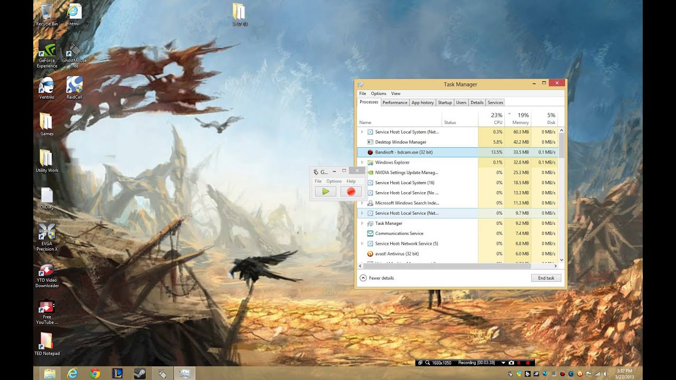Open the DxDiag text file icon
Image resolution: width=676 pixels, height=380 pixels.
[x=46, y=197]
